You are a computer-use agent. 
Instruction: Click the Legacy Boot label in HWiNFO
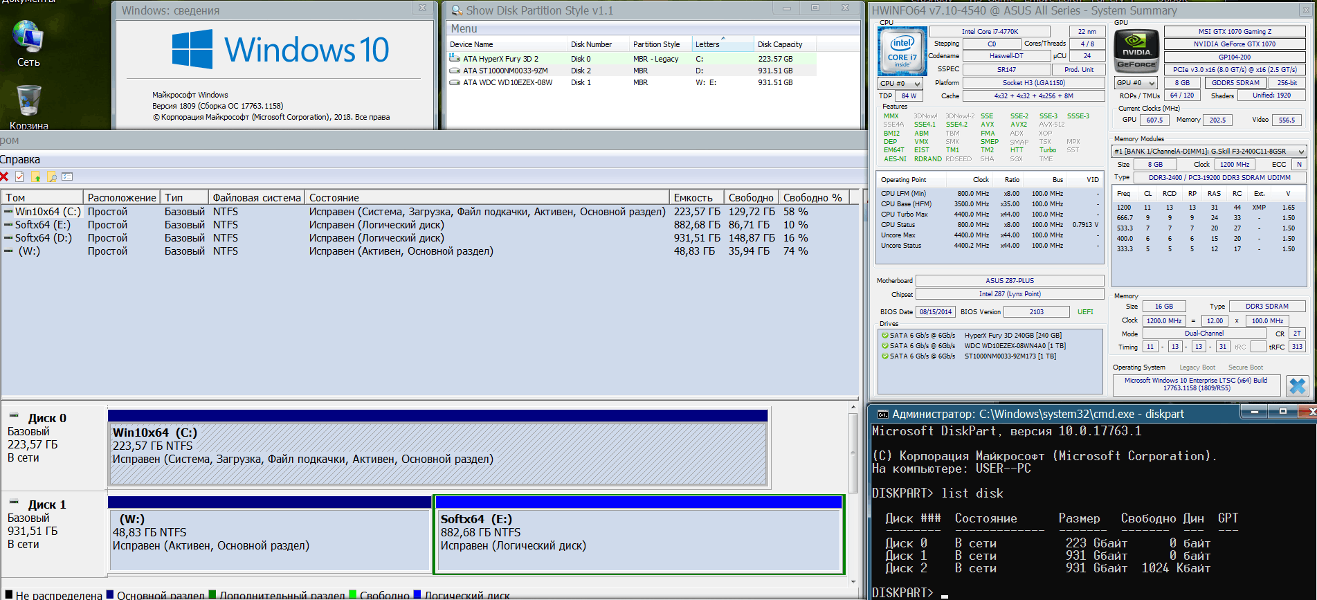click(1197, 367)
